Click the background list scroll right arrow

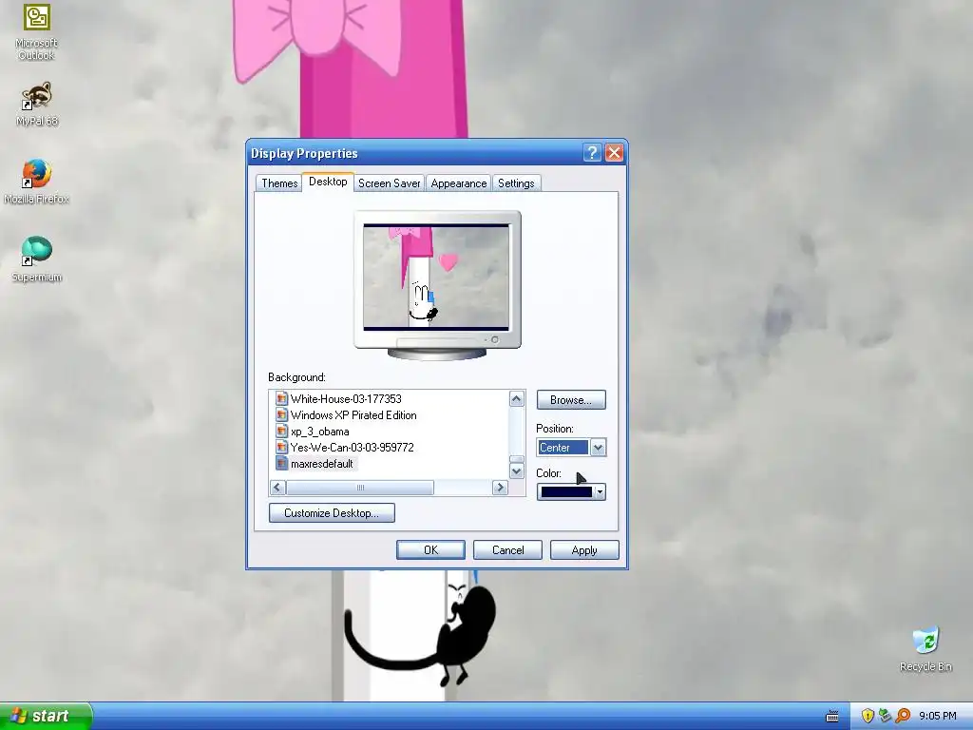click(500, 488)
